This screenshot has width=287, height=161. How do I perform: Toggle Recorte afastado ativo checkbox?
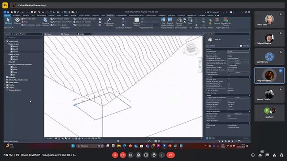pyautogui.click(x=229, y=86)
